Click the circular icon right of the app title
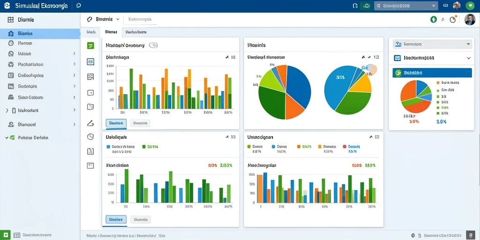This screenshot has width=480, height=240. pyautogui.click(x=78, y=6)
